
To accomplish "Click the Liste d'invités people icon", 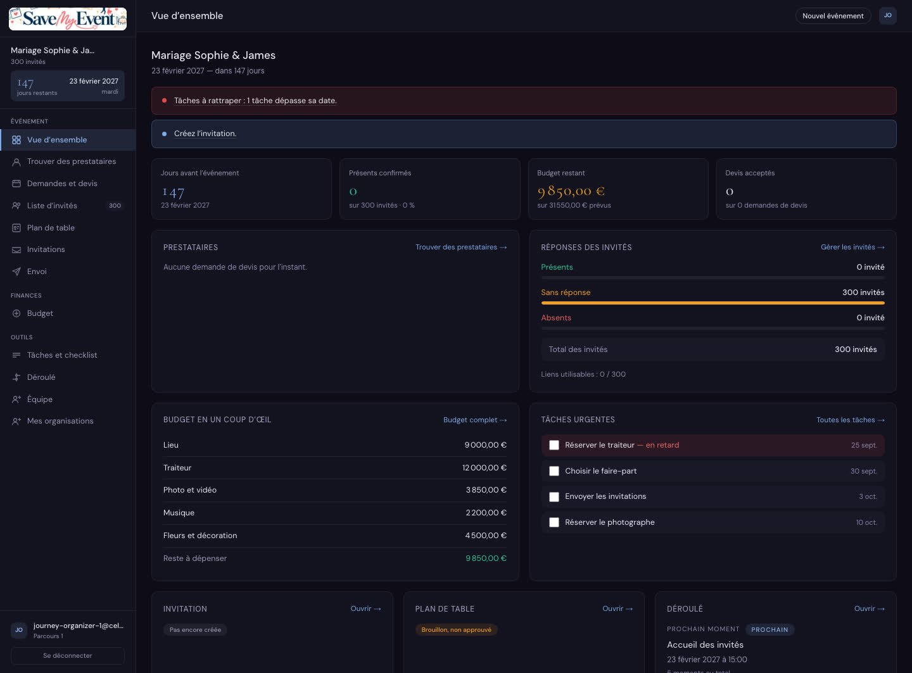I will click(16, 206).
